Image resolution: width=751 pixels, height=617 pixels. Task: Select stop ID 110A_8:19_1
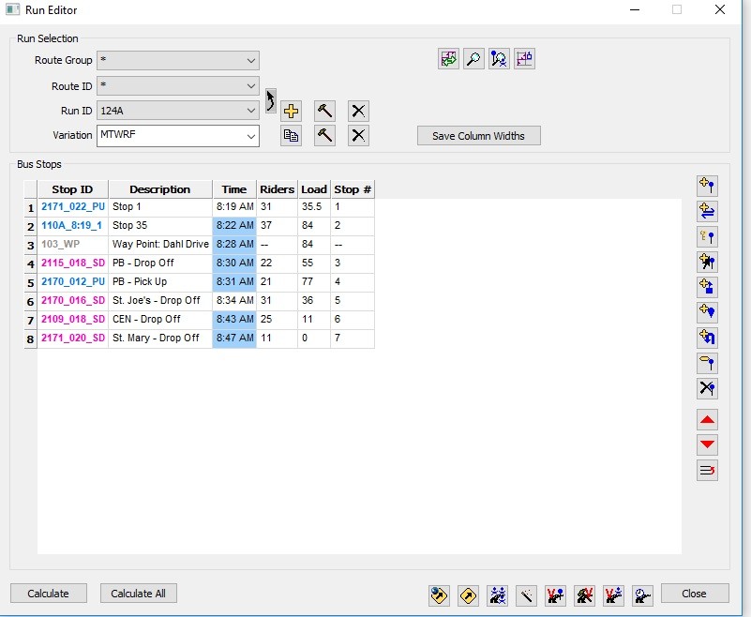click(72, 225)
